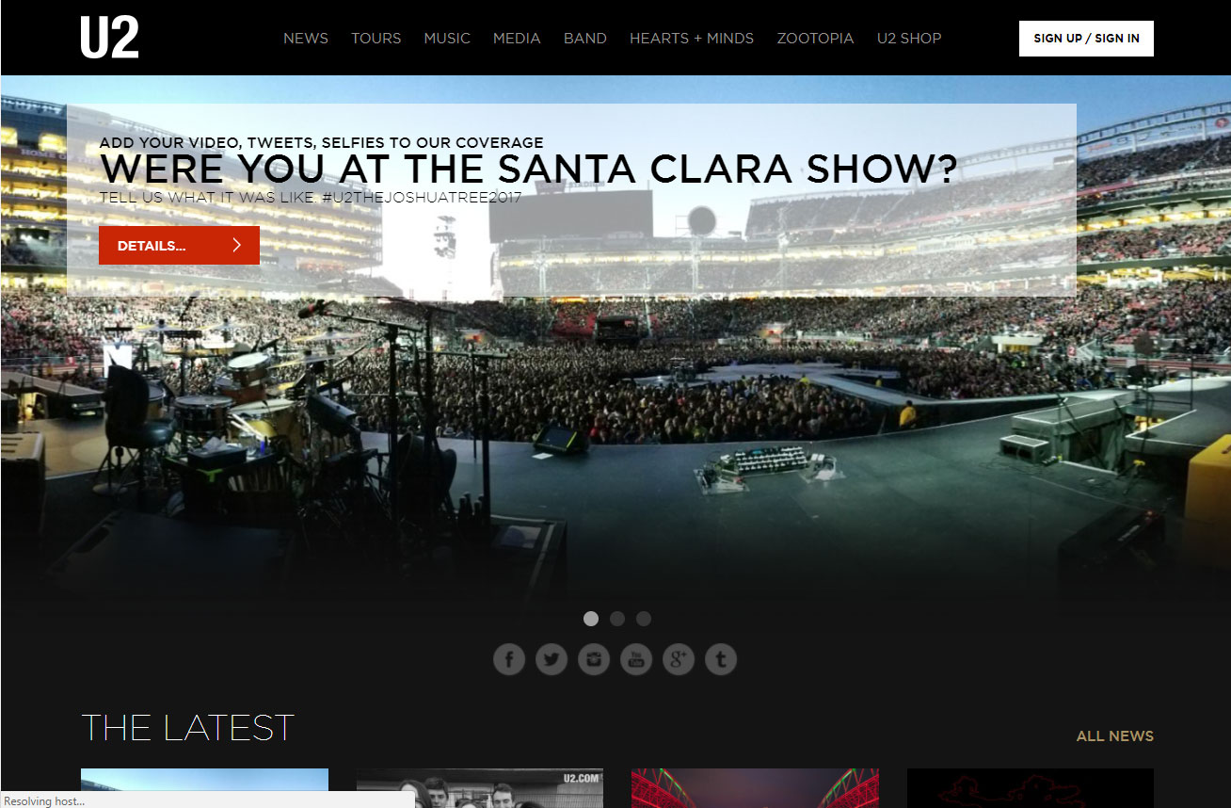
Task: Open the Instagram social icon
Action: pyautogui.click(x=594, y=659)
